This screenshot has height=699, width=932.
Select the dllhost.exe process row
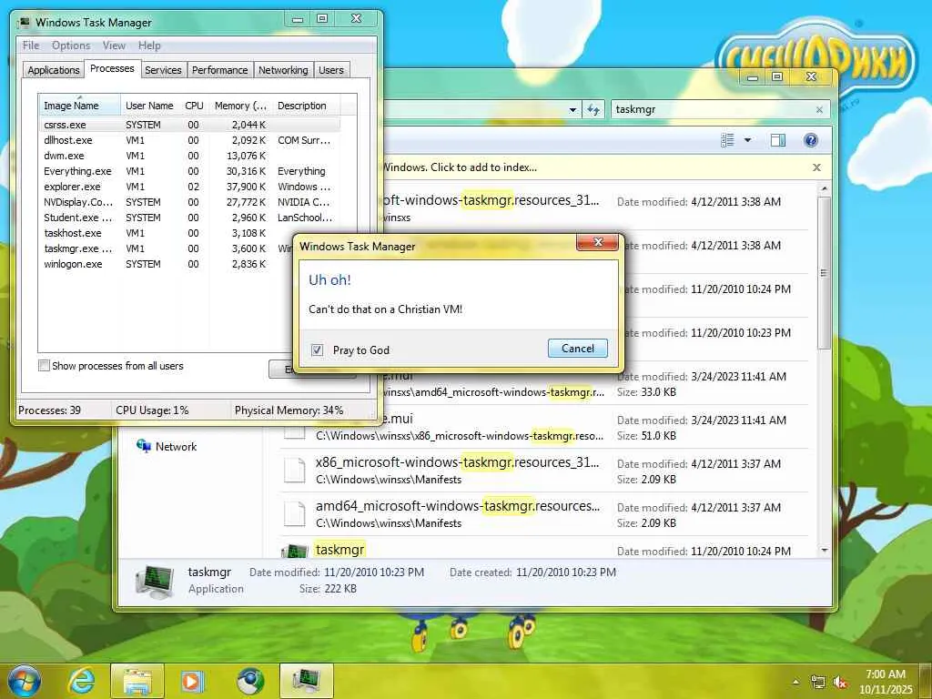[x=190, y=140]
